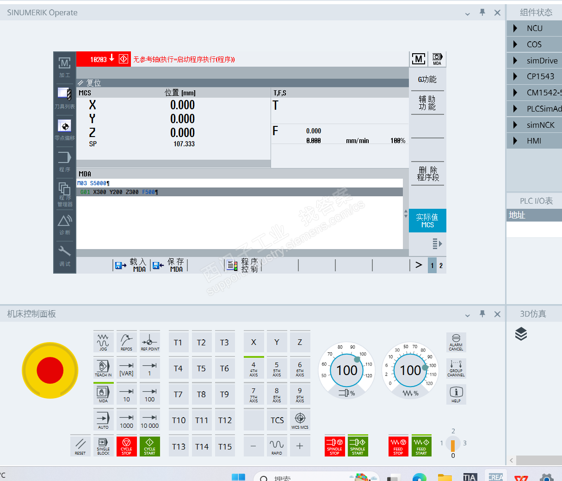Viewport: 562px width, 481px height.
Task: Open the Program (程序) area
Action: click(x=64, y=161)
